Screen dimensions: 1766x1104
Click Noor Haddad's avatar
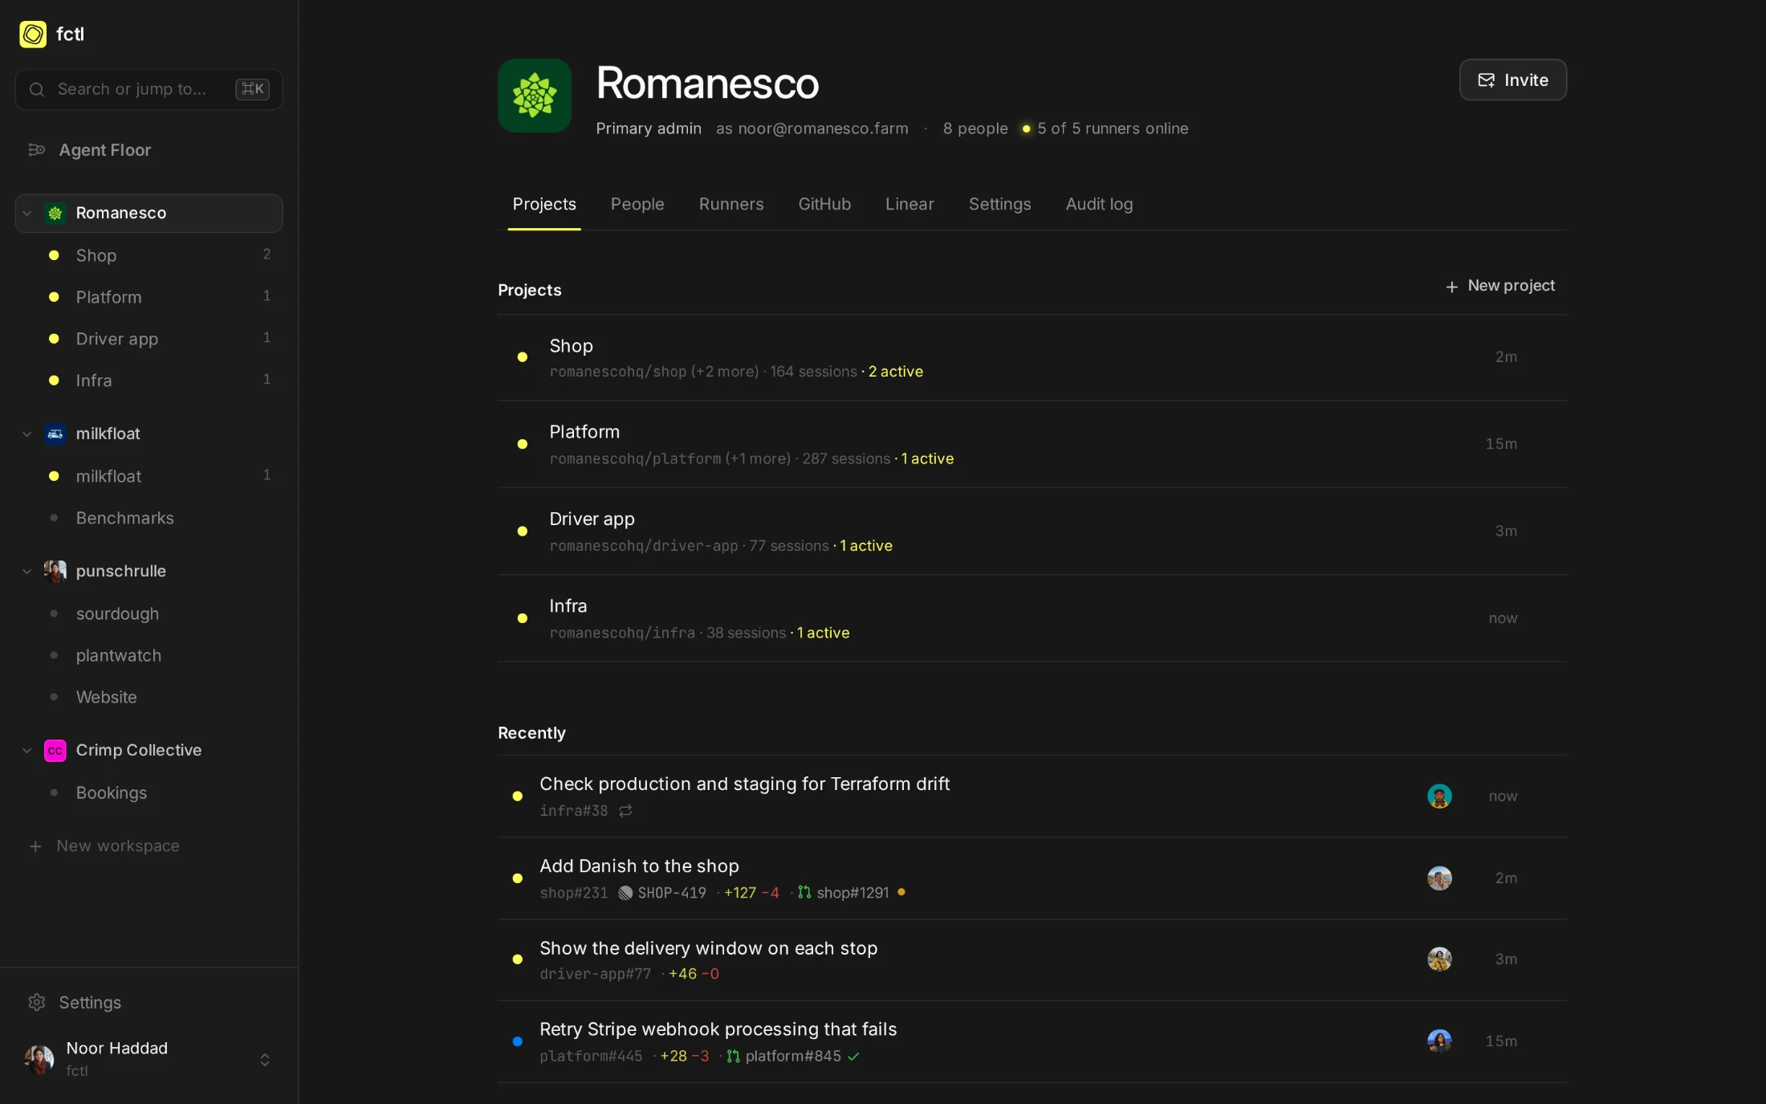click(x=39, y=1059)
